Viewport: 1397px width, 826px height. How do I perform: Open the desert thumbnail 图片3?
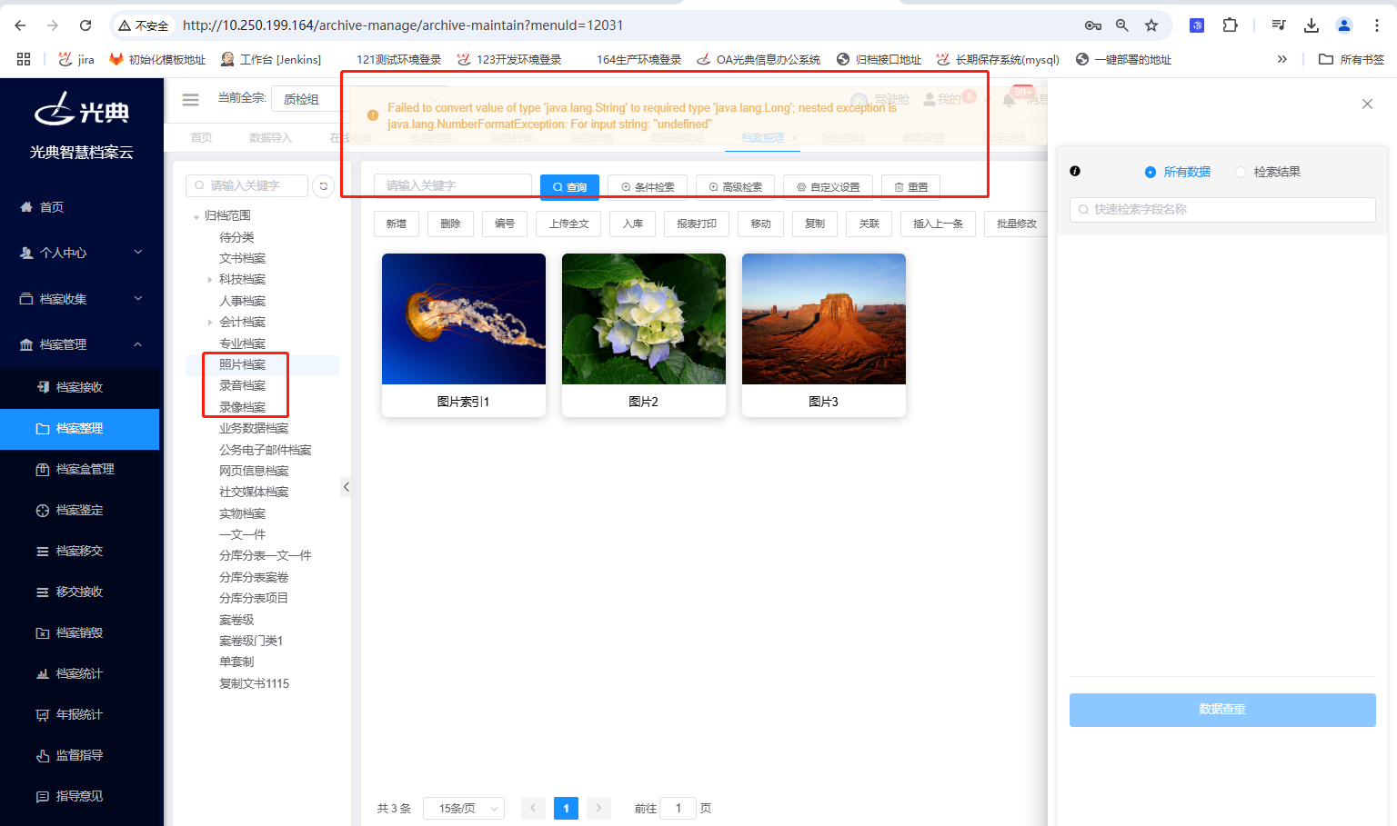coord(824,319)
